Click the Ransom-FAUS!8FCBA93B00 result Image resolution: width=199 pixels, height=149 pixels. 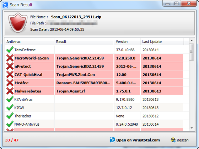pyautogui.click(x=84, y=83)
